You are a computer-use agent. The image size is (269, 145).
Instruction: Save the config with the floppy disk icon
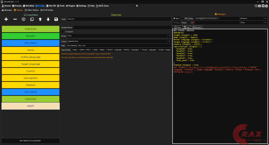[56, 19]
